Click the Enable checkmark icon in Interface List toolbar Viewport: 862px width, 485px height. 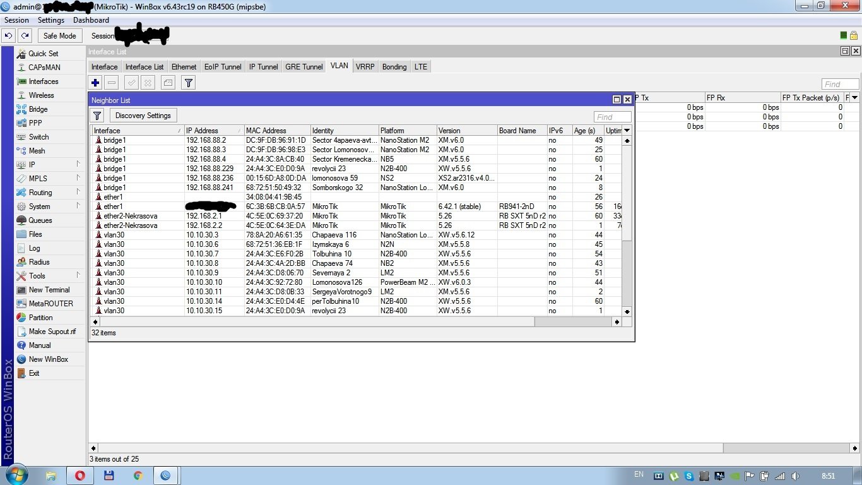[131, 83]
